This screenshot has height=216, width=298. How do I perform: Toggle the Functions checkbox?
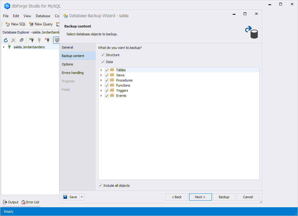[x=107, y=85]
